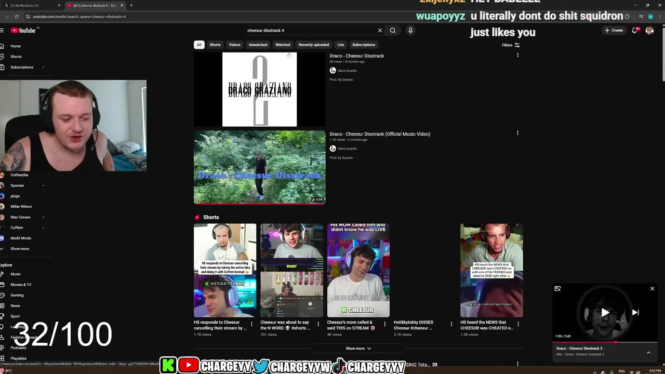Expand Show more under Shorts shelf
Viewport: 665px width, 374px height.
[358, 349]
